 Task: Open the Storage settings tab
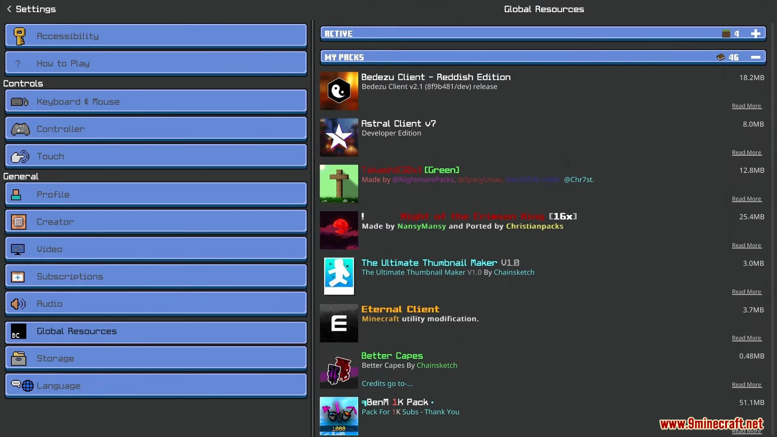click(x=156, y=359)
